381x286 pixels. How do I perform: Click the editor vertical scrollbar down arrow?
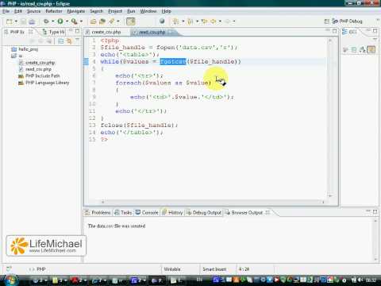point(330,195)
